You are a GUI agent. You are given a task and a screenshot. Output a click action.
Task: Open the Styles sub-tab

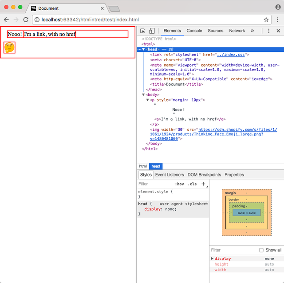pyautogui.click(x=146, y=175)
